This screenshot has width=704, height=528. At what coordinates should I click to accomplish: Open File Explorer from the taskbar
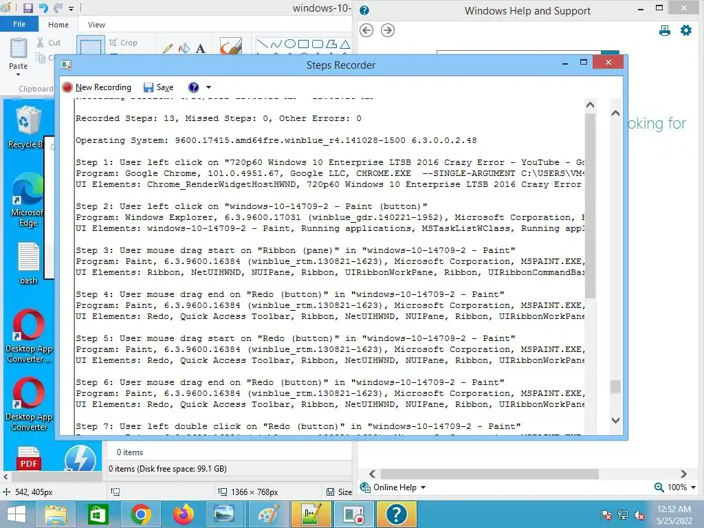click(55, 514)
